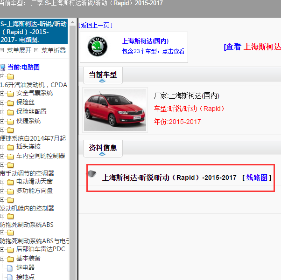Click the 当前:电路图 link

pyautogui.click(x=23, y=67)
